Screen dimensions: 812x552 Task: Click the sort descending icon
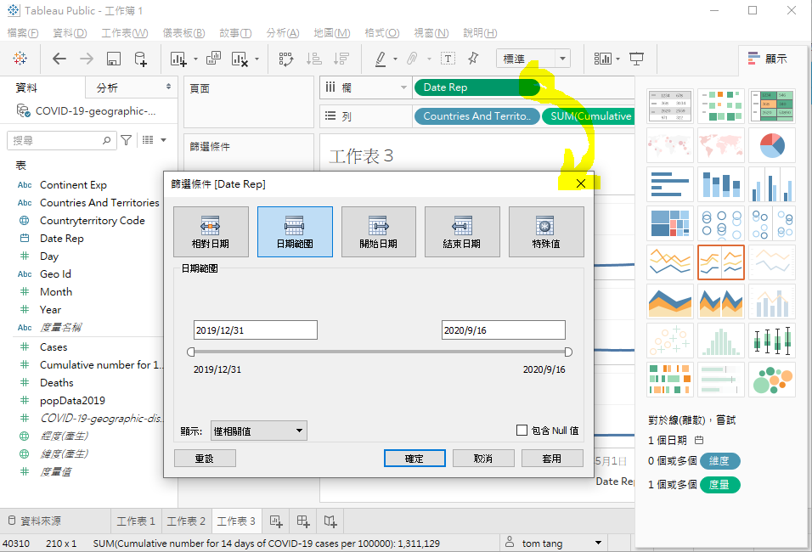click(x=341, y=59)
